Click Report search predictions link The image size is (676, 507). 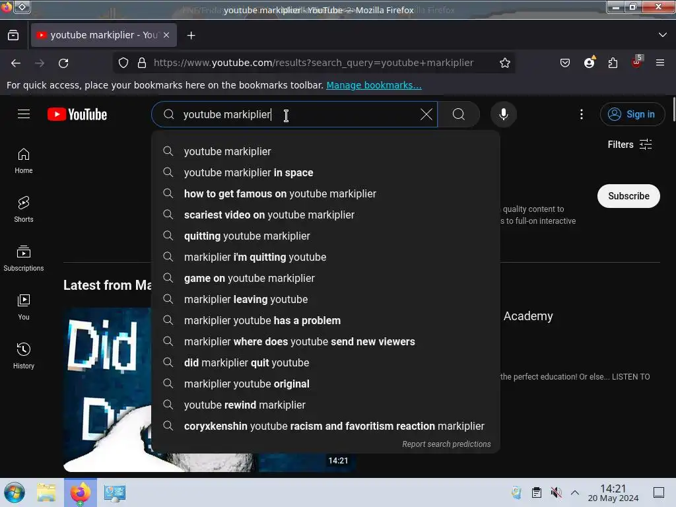point(446,444)
